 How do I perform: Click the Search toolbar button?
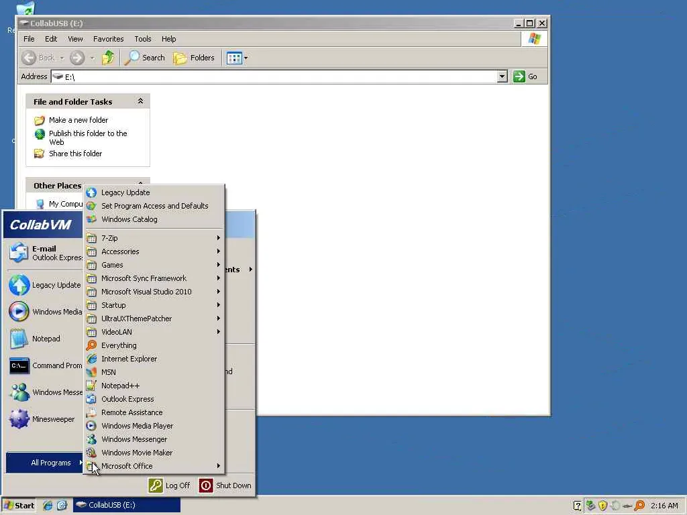tap(145, 58)
